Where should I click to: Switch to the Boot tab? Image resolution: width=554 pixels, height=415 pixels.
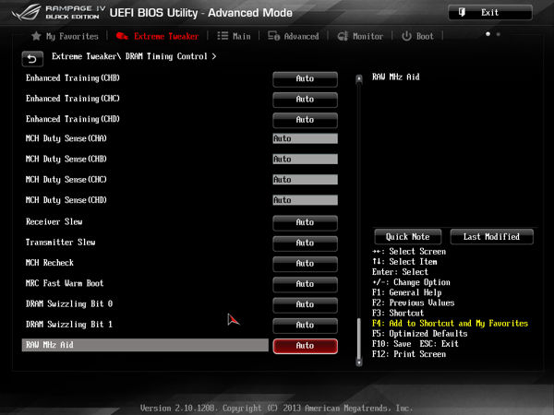(x=417, y=36)
